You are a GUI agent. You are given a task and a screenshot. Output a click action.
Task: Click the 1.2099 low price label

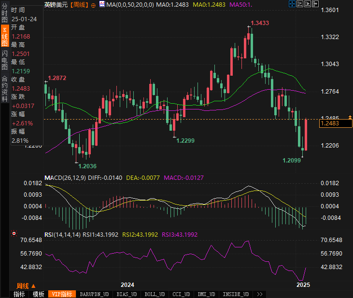click(x=292, y=161)
